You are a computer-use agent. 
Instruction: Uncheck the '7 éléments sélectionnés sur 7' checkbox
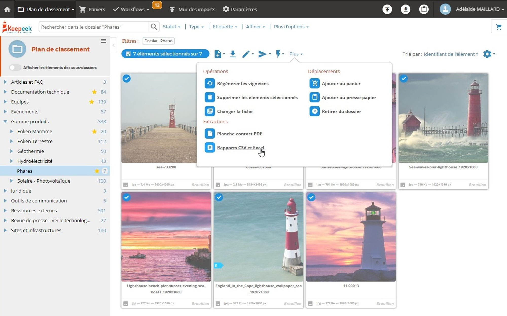[x=128, y=54]
